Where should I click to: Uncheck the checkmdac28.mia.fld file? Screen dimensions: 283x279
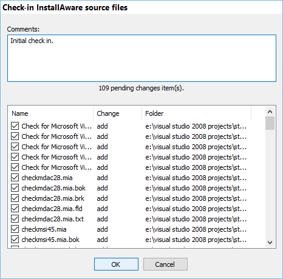click(x=15, y=209)
